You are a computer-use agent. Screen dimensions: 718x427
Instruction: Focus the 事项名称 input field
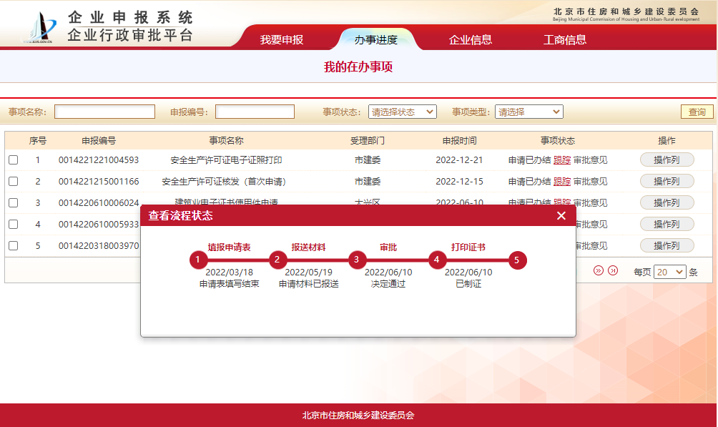[x=104, y=112]
